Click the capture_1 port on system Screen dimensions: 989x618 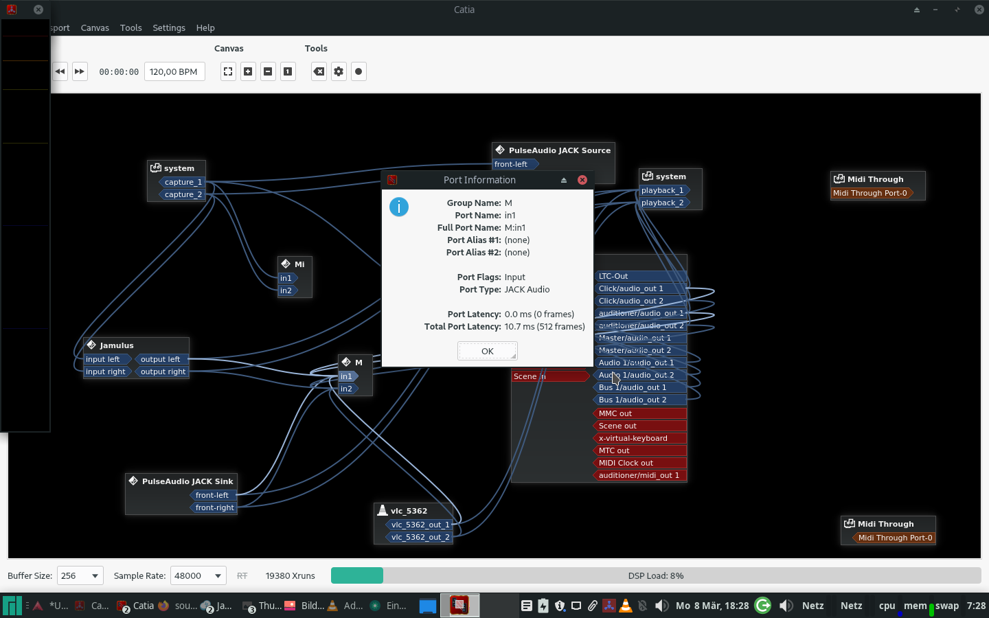pyautogui.click(x=183, y=182)
